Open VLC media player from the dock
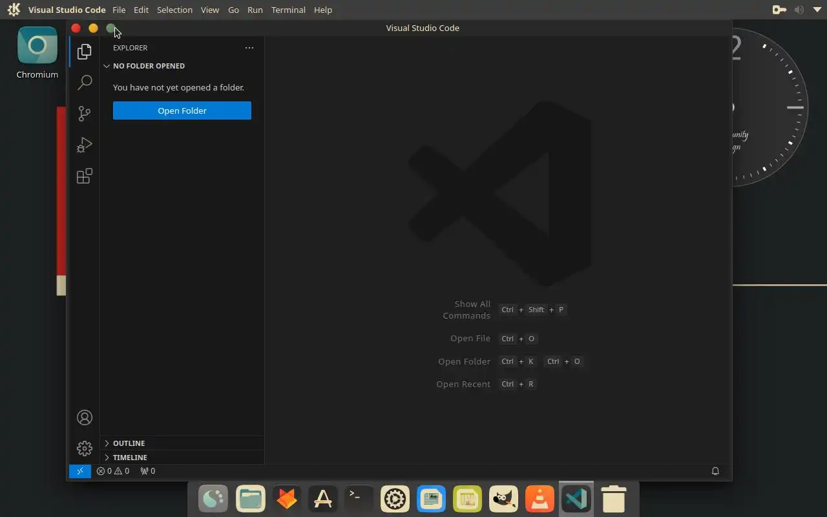The image size is (827, 517). [540, 499]
